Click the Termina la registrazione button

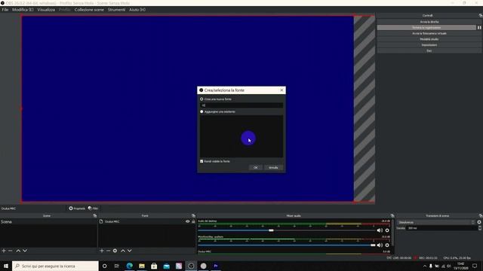click(x=426, y=28)
